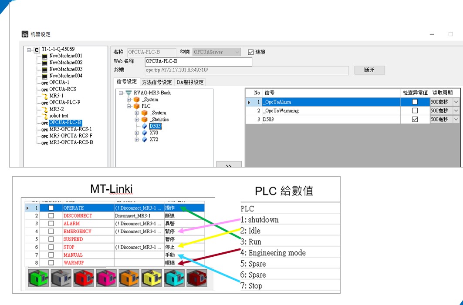Screen dimensions: 463x305
Task: Uncheck abnormal value box for D503
Action: (415, 120)
